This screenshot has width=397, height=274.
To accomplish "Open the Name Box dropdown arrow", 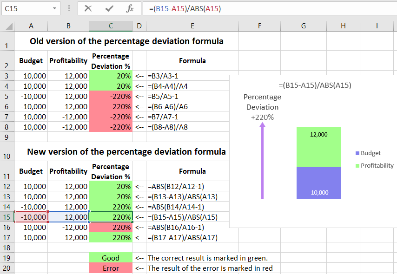I will (55, 8).
